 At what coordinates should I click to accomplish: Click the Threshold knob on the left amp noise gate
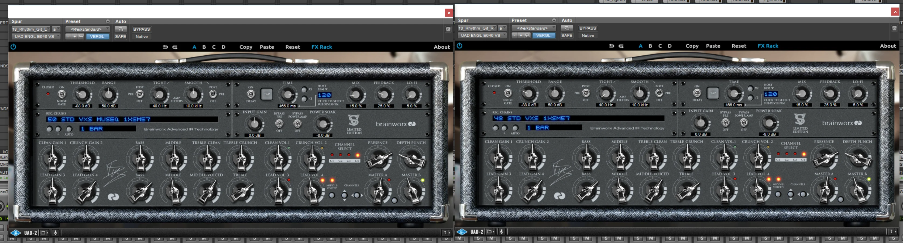(82, 94)
